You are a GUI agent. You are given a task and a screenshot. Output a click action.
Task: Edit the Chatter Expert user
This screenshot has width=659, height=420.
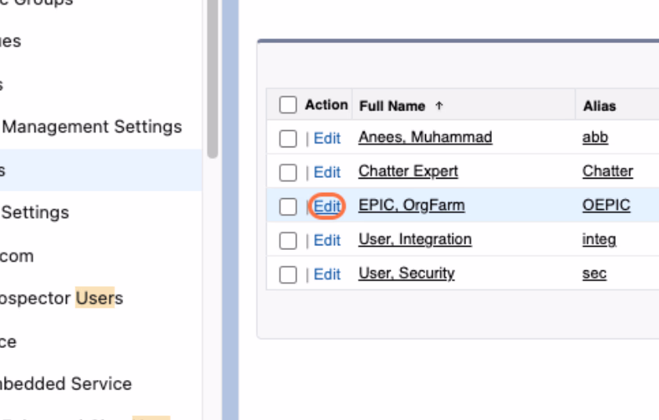(327, 172)
